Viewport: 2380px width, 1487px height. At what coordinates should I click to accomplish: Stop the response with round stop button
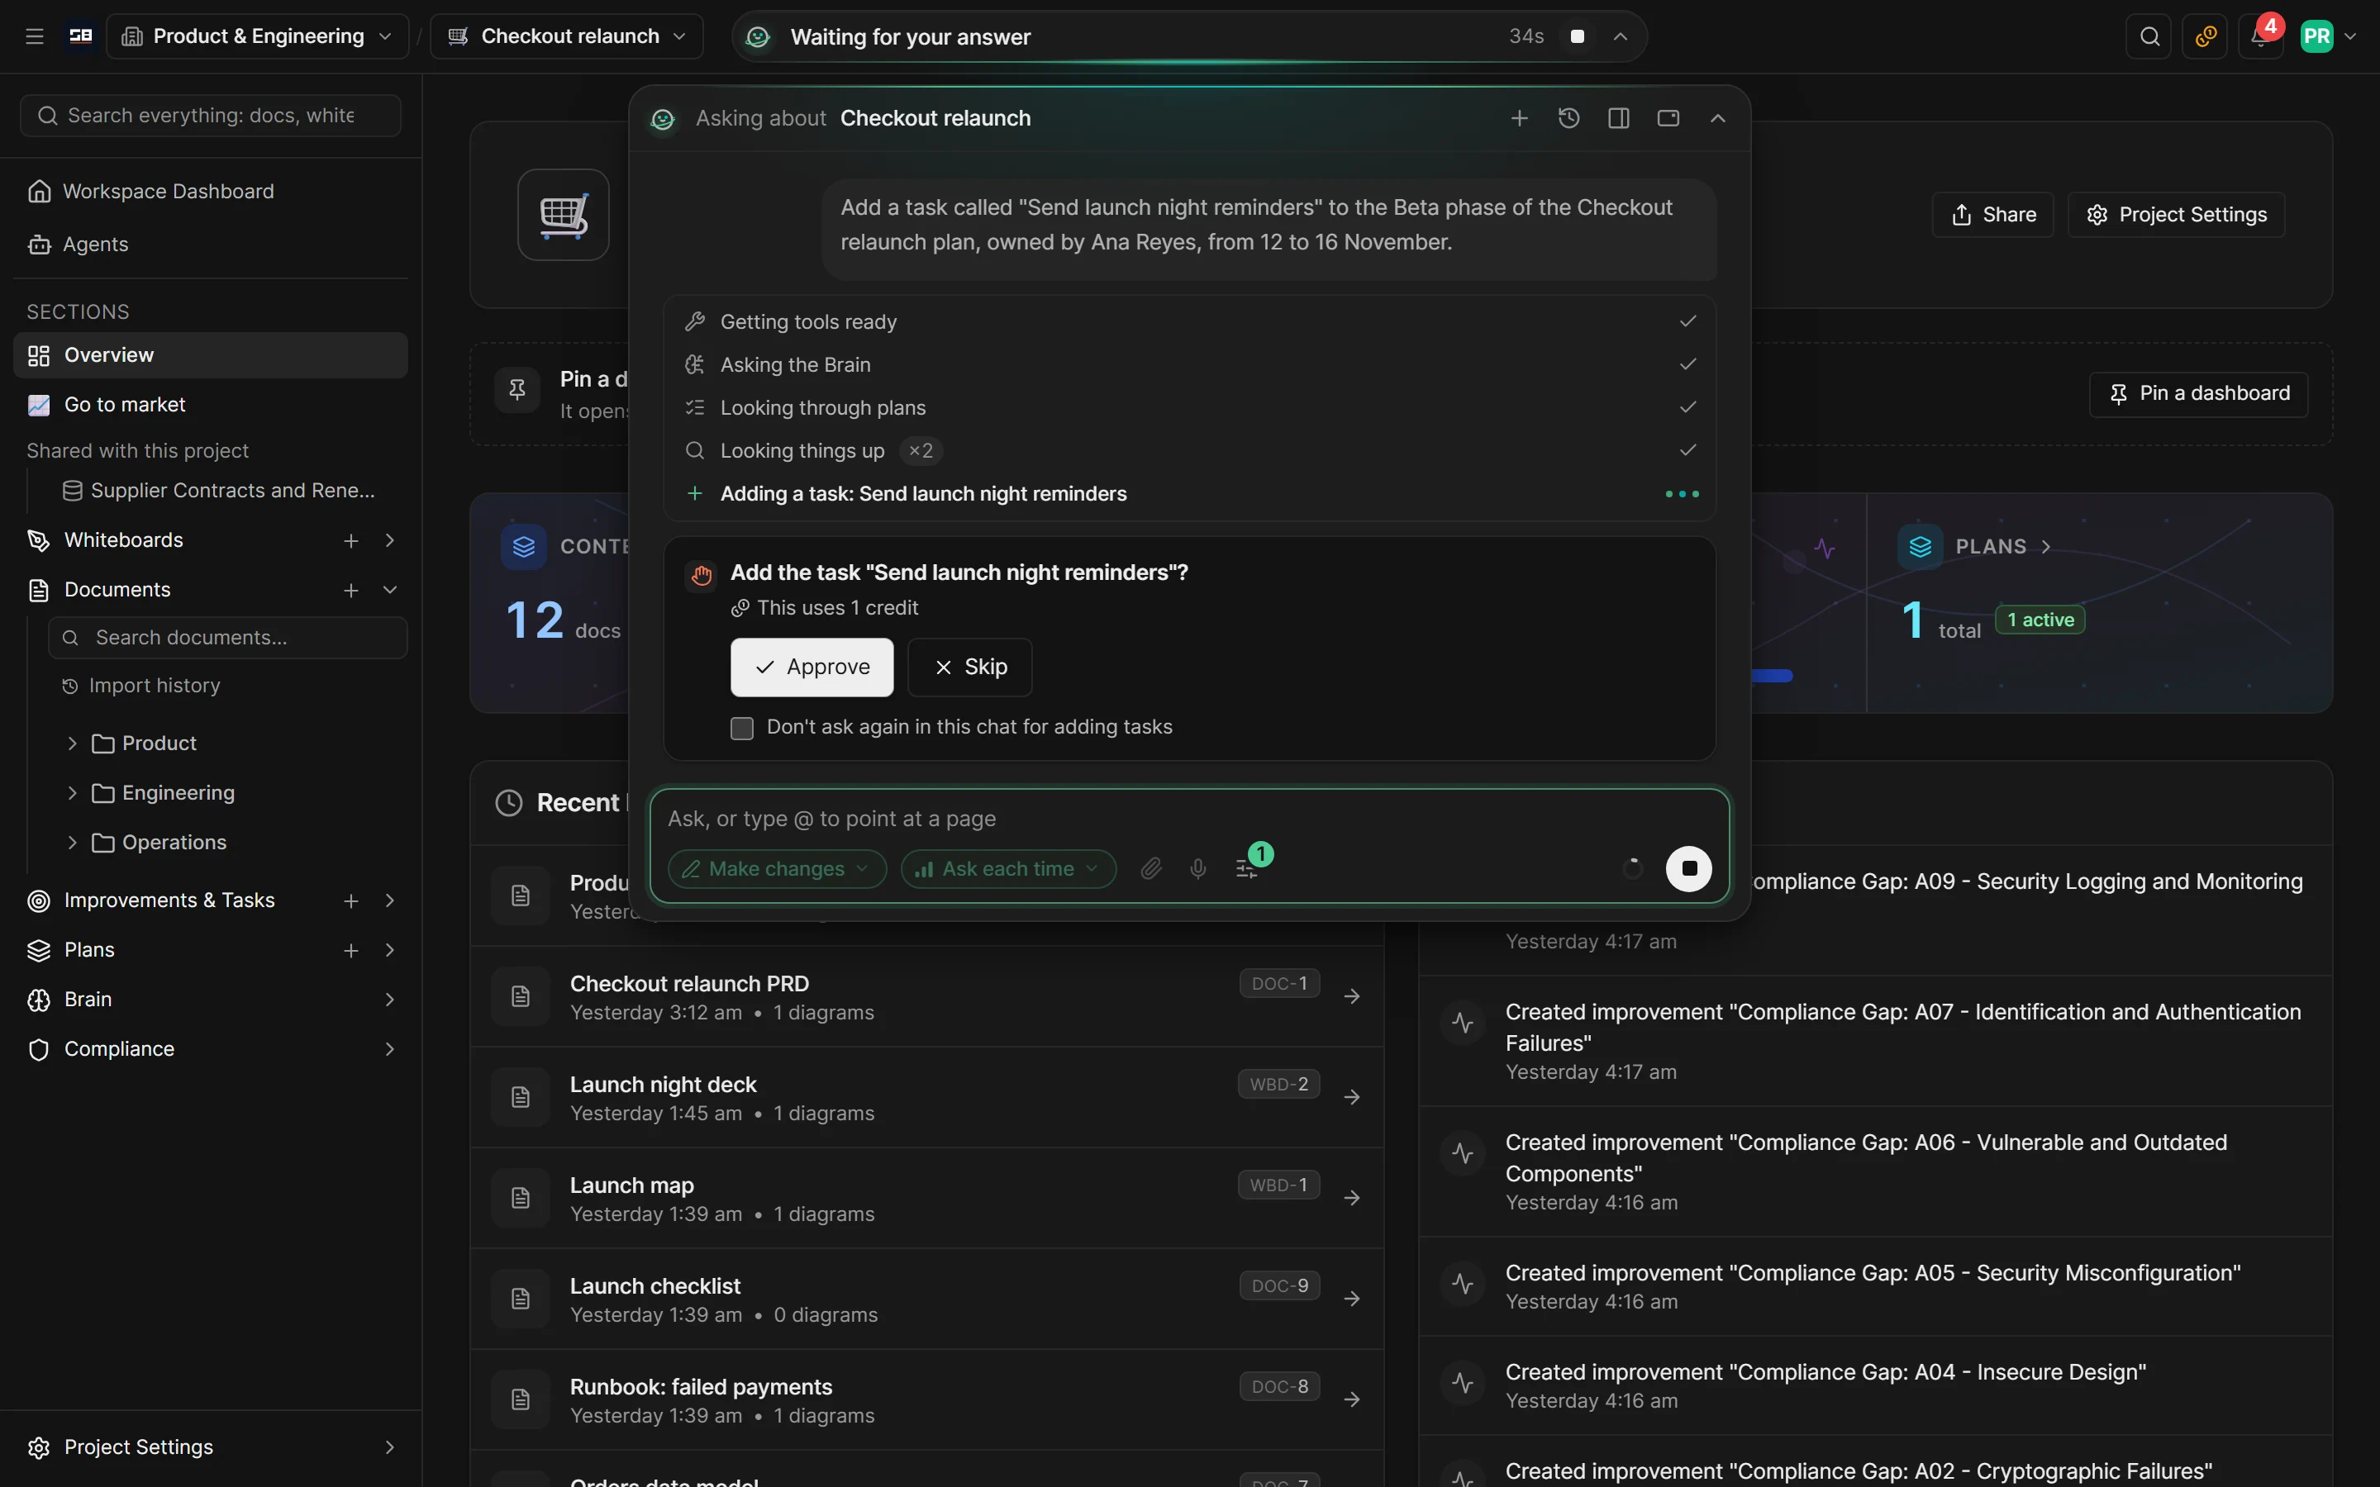coord(1688,868)
